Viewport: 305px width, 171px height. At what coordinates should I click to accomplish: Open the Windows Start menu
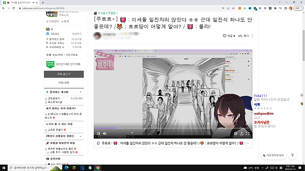pyautogui.click(x=4, y=168)
